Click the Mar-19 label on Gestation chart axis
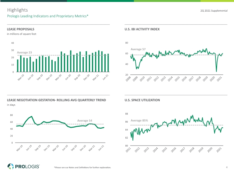 [x=19, y=148]
